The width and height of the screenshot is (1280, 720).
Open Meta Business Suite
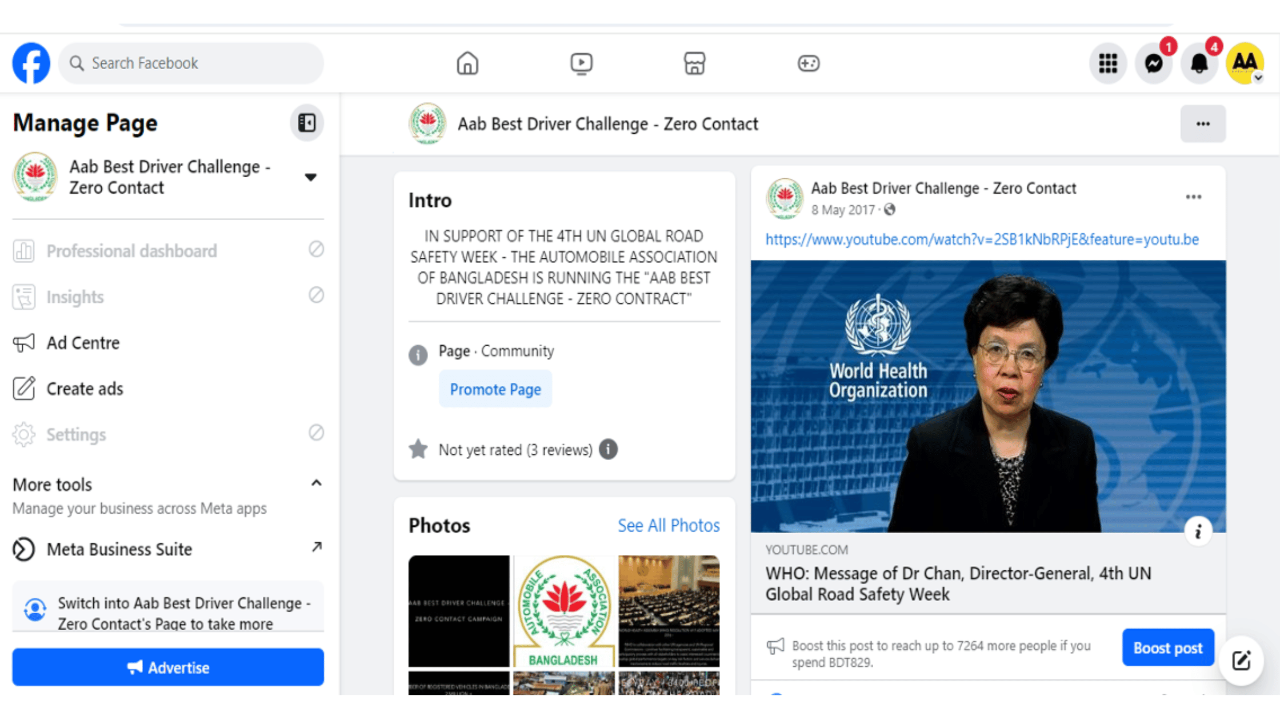tap(168, 549)
